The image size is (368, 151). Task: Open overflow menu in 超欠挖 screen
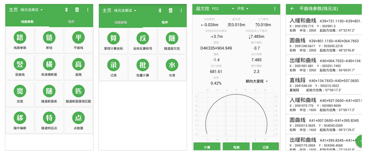pyautogui.click(x=275, y=9)
